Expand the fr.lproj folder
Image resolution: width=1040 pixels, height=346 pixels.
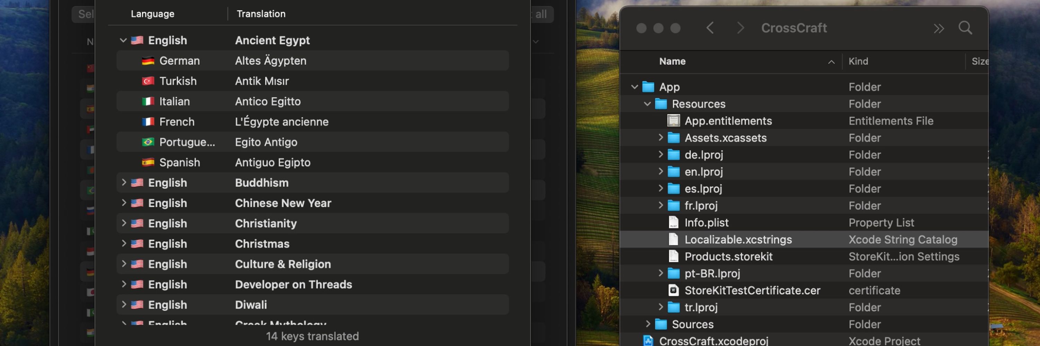[x=660, y=206]
